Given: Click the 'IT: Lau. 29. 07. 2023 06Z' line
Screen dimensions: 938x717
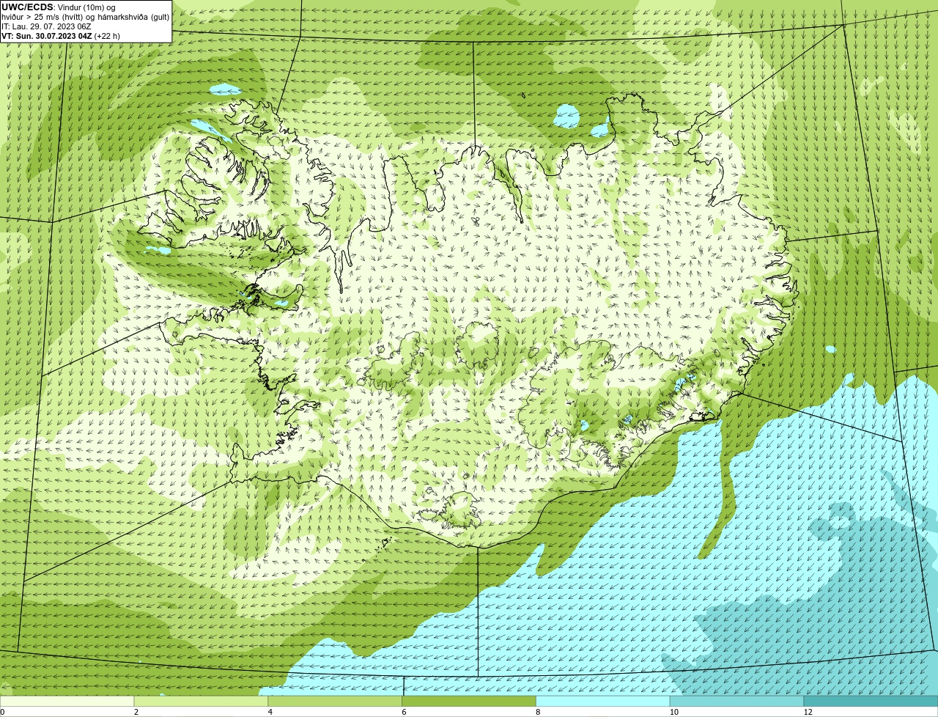Looking at the screenshot, I should pyautogui.click(x=46, y=26).
